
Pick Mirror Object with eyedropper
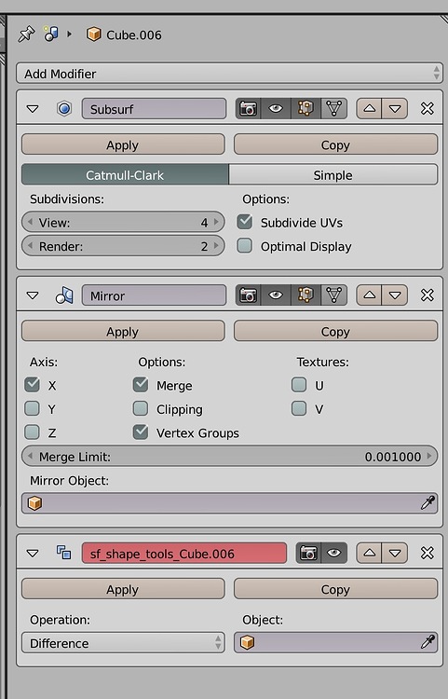428,503
